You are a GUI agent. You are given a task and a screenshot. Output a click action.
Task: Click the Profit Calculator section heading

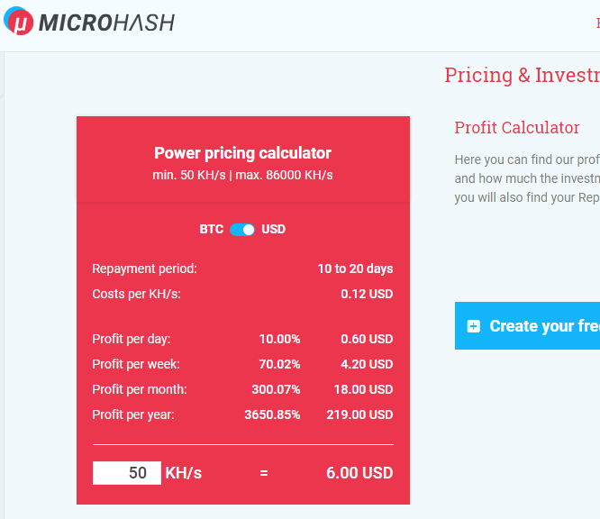tap(517, 128)
